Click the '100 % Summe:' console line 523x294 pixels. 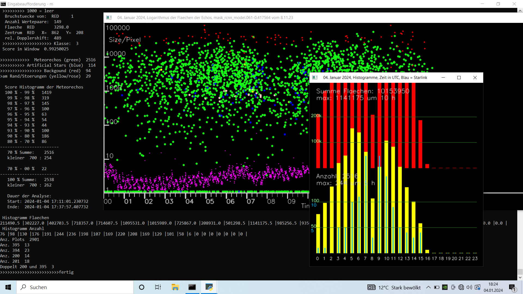[31, 180]
